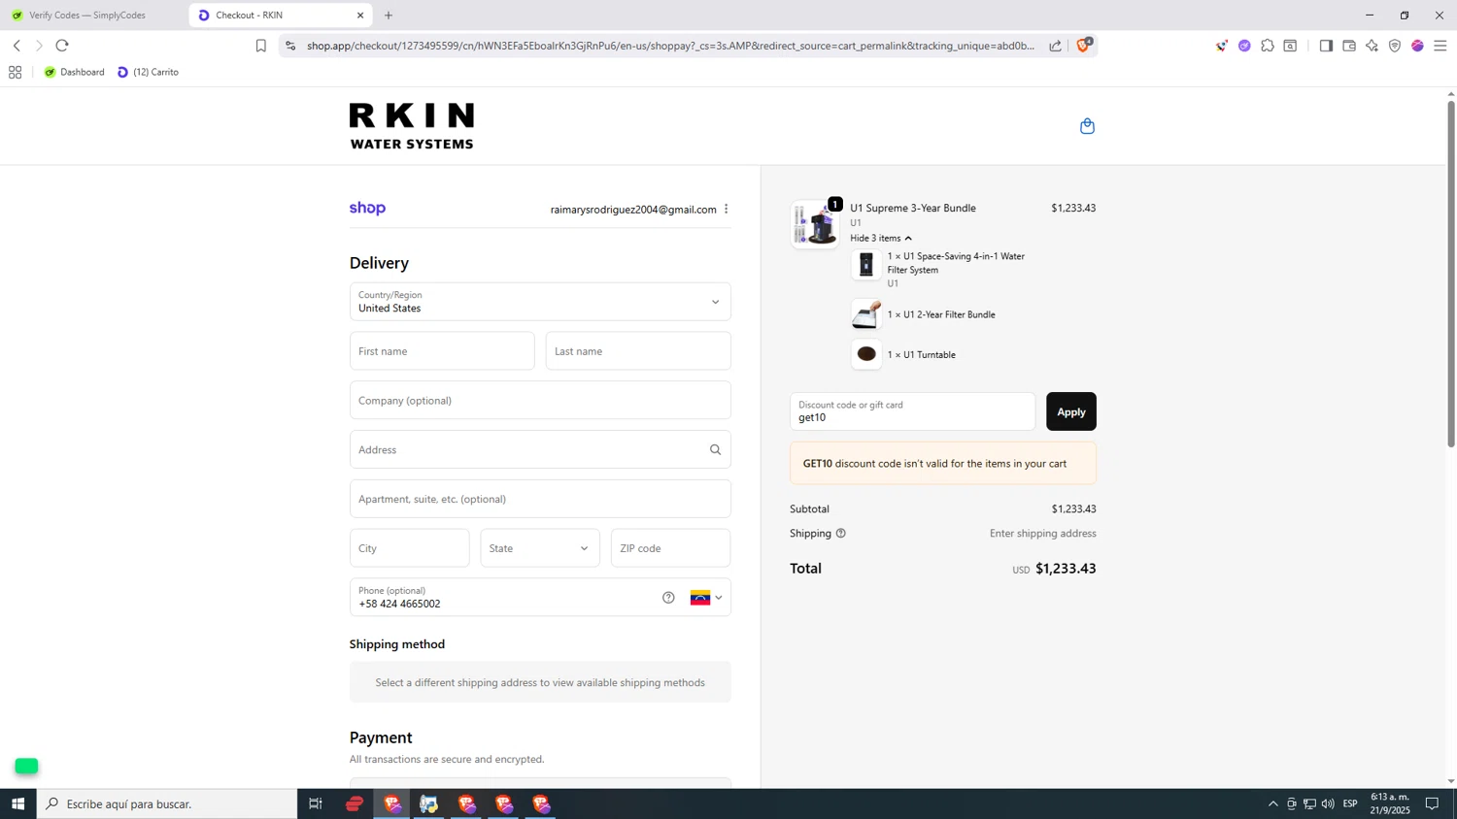The height and width of the screenshot is (819, 1457).
Task: Open Dashboard bookmark
Action: [x=74, y=72]
